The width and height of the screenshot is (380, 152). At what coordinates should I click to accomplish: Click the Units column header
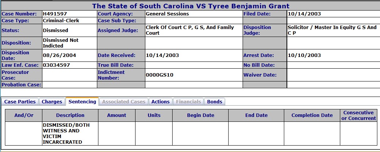pos(154,115)
